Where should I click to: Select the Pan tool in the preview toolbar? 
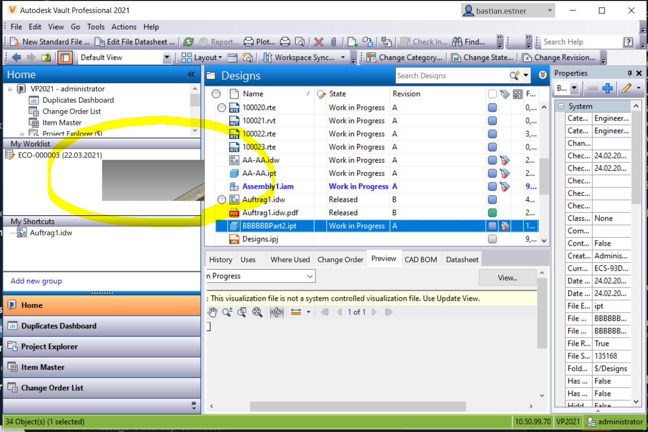212,312
